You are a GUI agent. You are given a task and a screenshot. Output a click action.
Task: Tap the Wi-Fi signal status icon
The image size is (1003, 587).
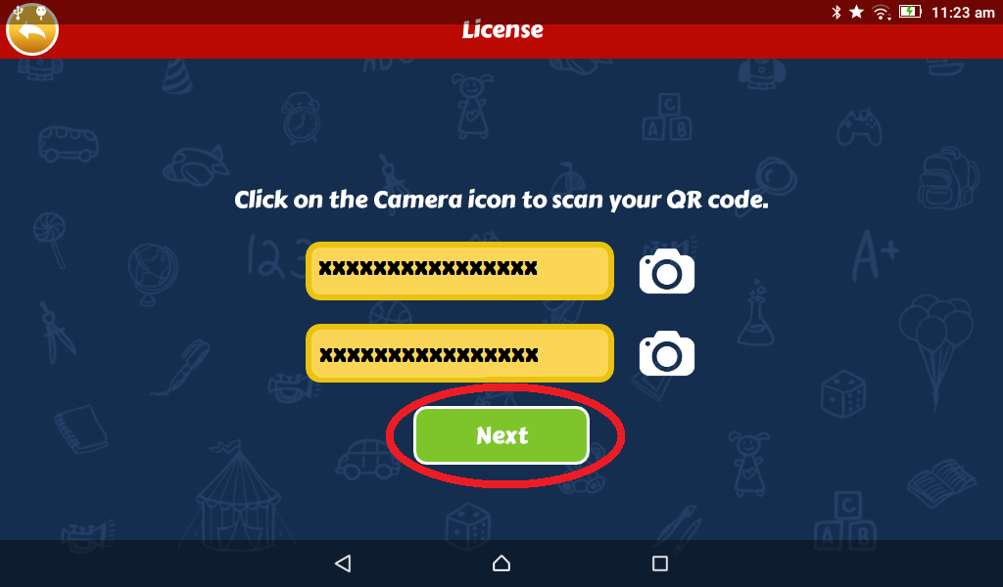[x=882, y=12]
